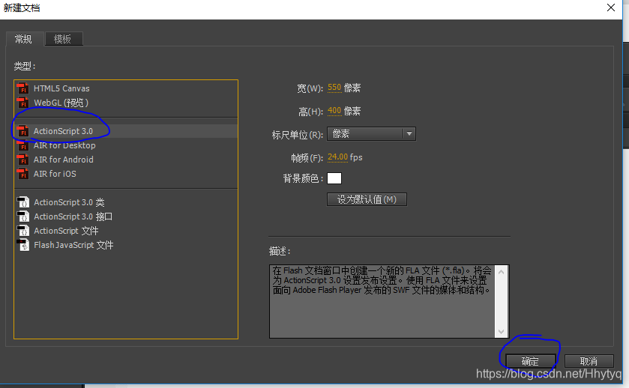
Task: Switch to the 常规 tab
Action: pos(23,39)
